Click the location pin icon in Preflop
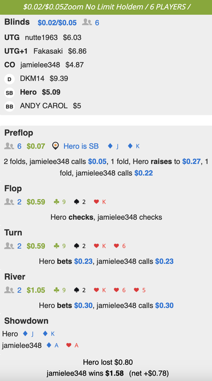 pyautogui.click(x=56, y=146)
